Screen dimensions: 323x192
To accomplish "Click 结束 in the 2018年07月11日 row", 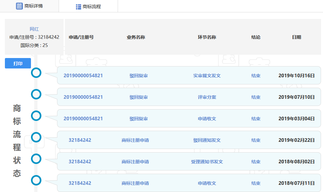I will pos(256,183).
